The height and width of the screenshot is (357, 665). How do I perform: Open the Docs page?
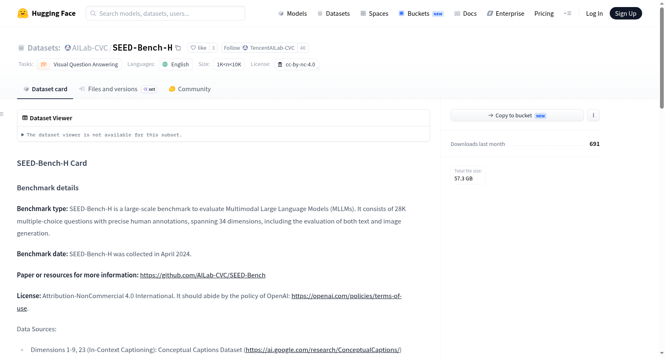point(465,13)
